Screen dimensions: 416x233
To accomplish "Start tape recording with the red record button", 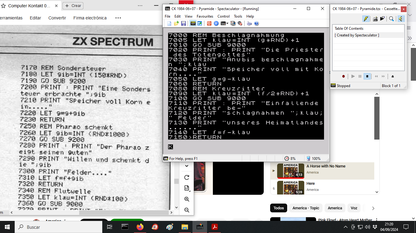I will tap(344, 76).
